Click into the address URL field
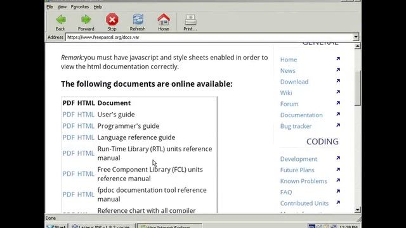Screen dimensions: 406x228 click(209, 37)
